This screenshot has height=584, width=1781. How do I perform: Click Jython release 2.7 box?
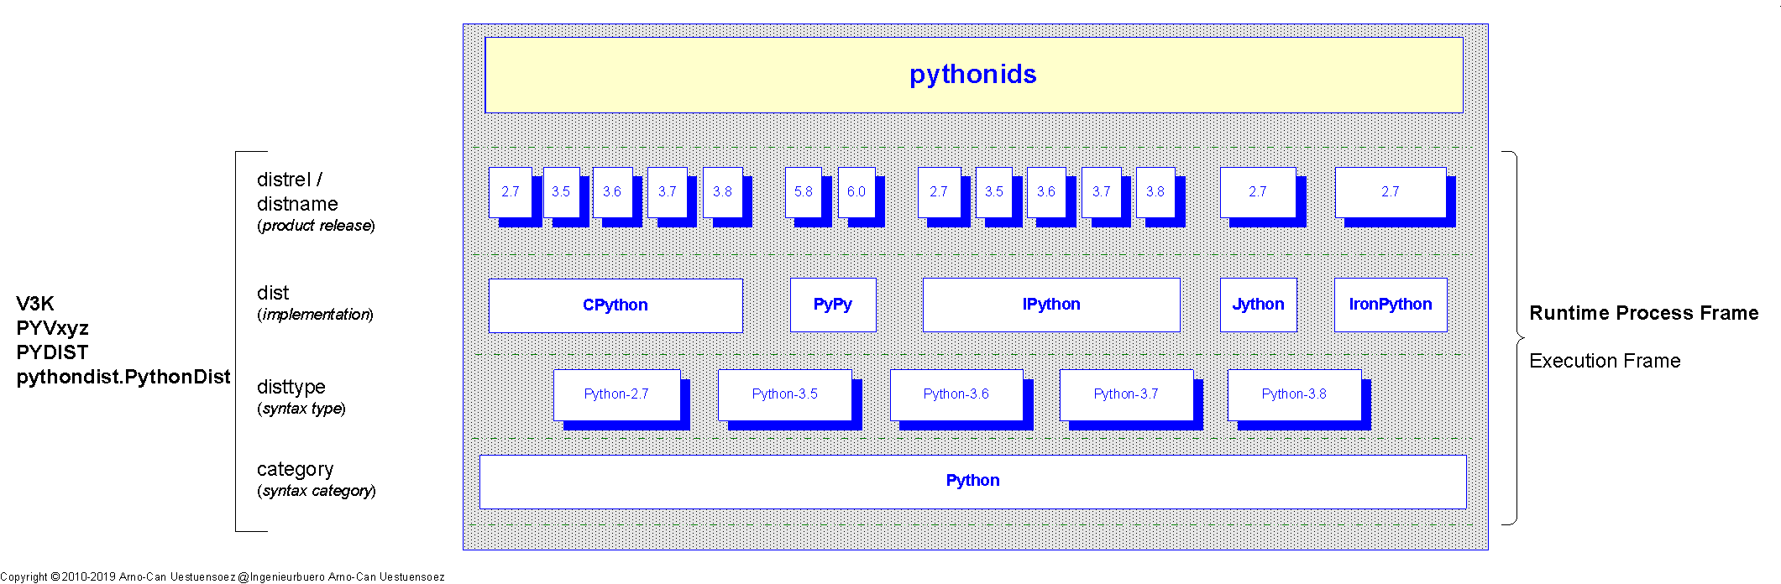[1258, 192]
